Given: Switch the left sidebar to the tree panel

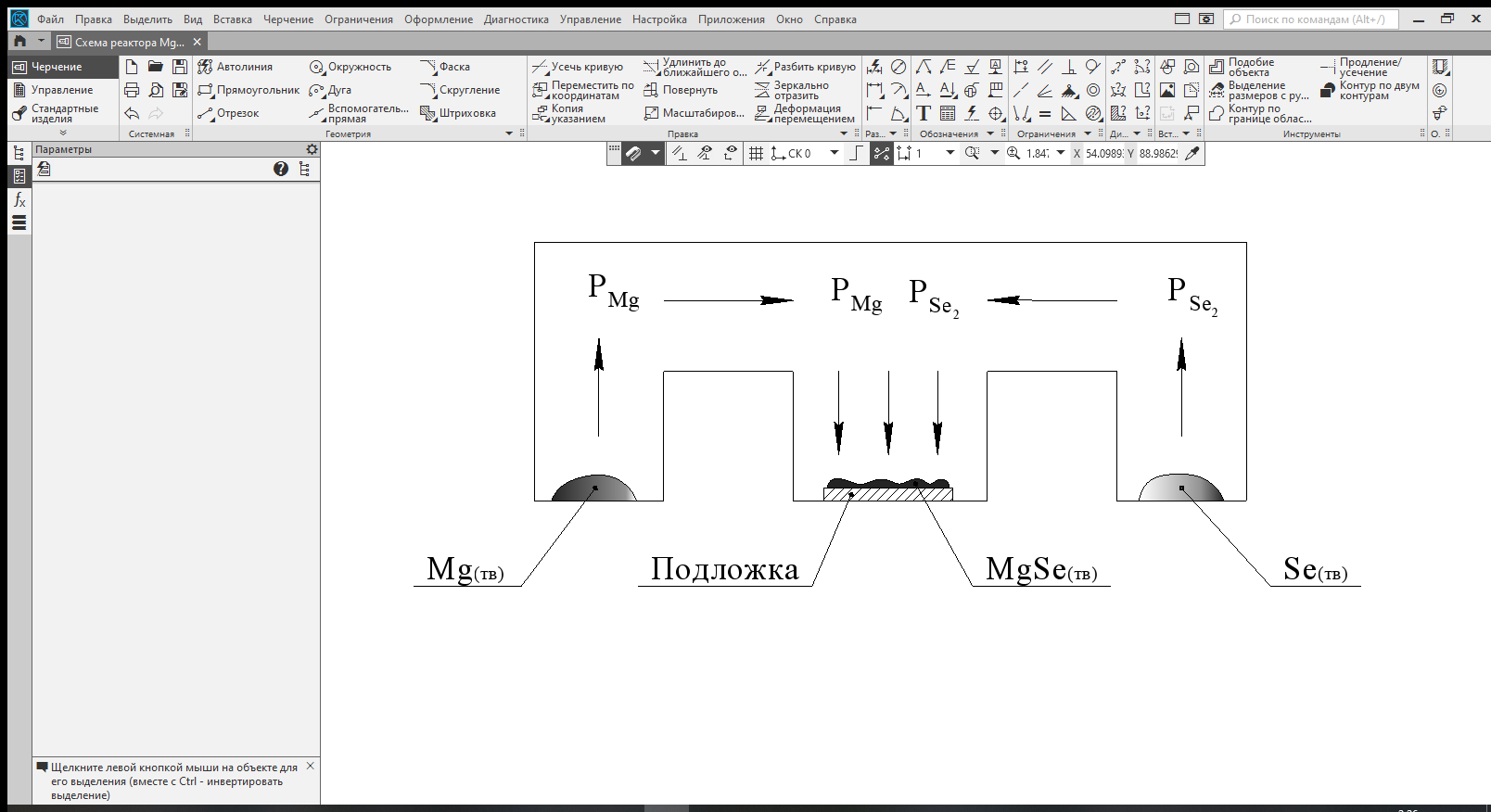Looking at the screenshot, I should pos(19,153).
